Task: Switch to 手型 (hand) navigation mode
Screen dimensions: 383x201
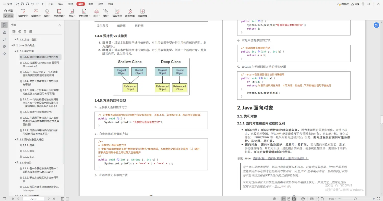Action: pos(8,10)
